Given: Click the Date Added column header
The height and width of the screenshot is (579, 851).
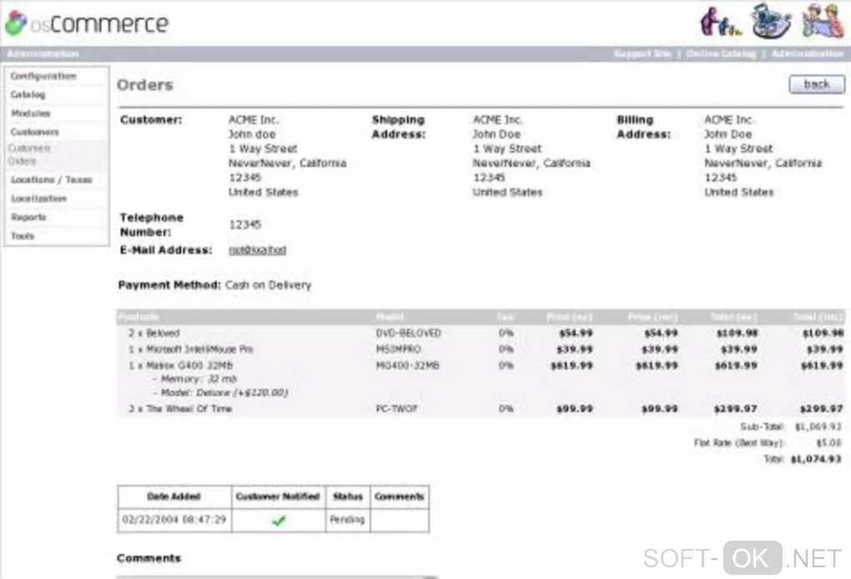Looking at the screenshot, I should (174, 496).
